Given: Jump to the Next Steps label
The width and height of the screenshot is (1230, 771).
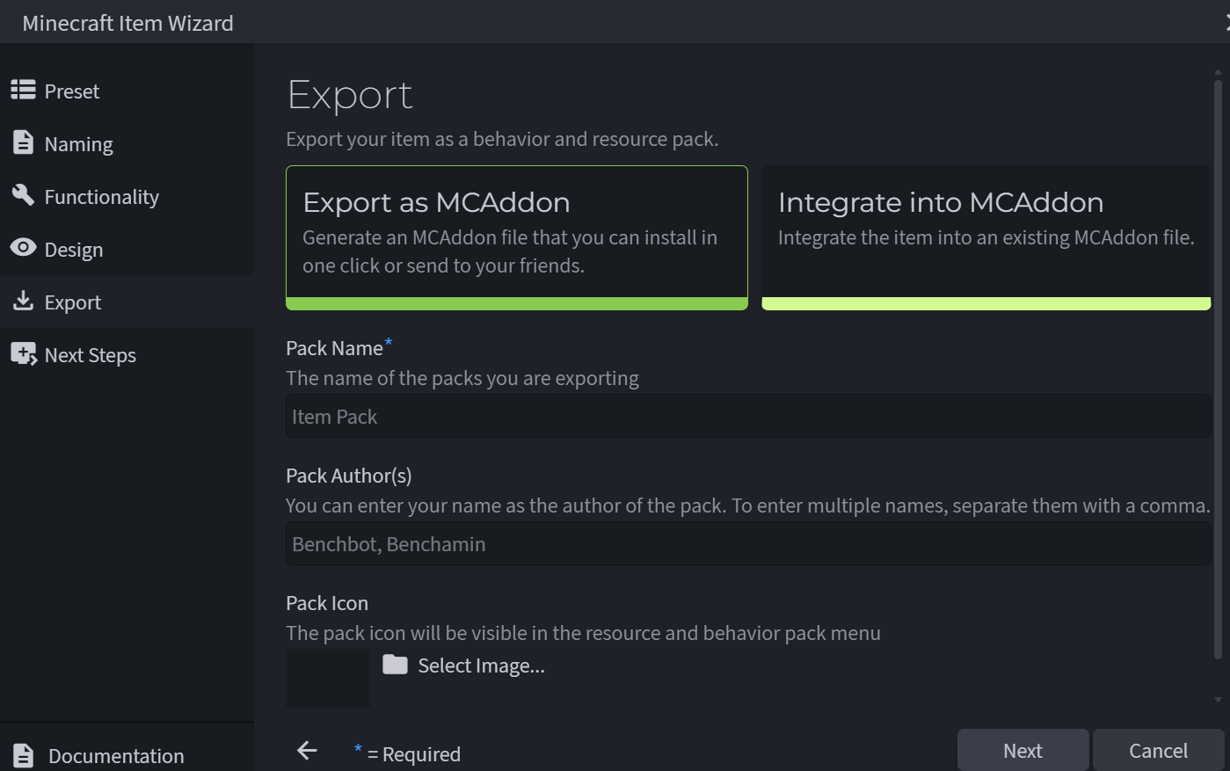Looking at the screenshot, I should click(91, 355).
